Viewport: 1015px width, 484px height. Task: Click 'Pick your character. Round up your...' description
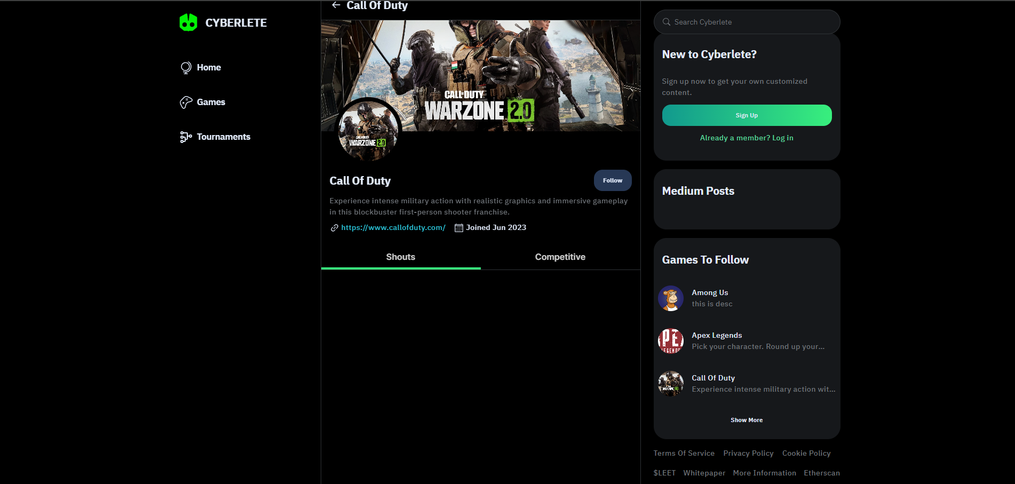pyautogui.click(x=758, y=347)
